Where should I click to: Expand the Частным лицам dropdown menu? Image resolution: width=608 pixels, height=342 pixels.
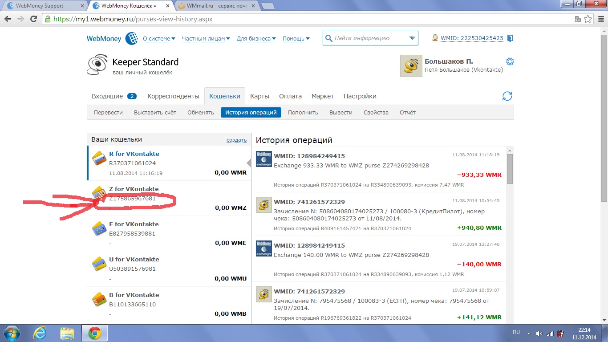[206, 39]
